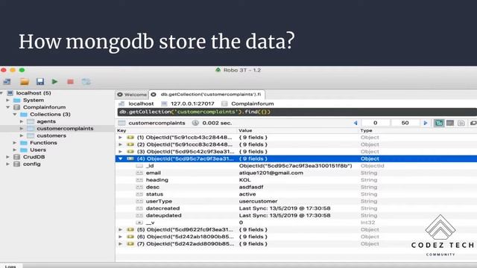
Task: Click the document icon of row (7)
Action: [x=130, y=243]
